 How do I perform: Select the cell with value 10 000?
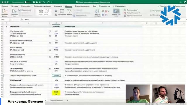(x=56, y=87)
